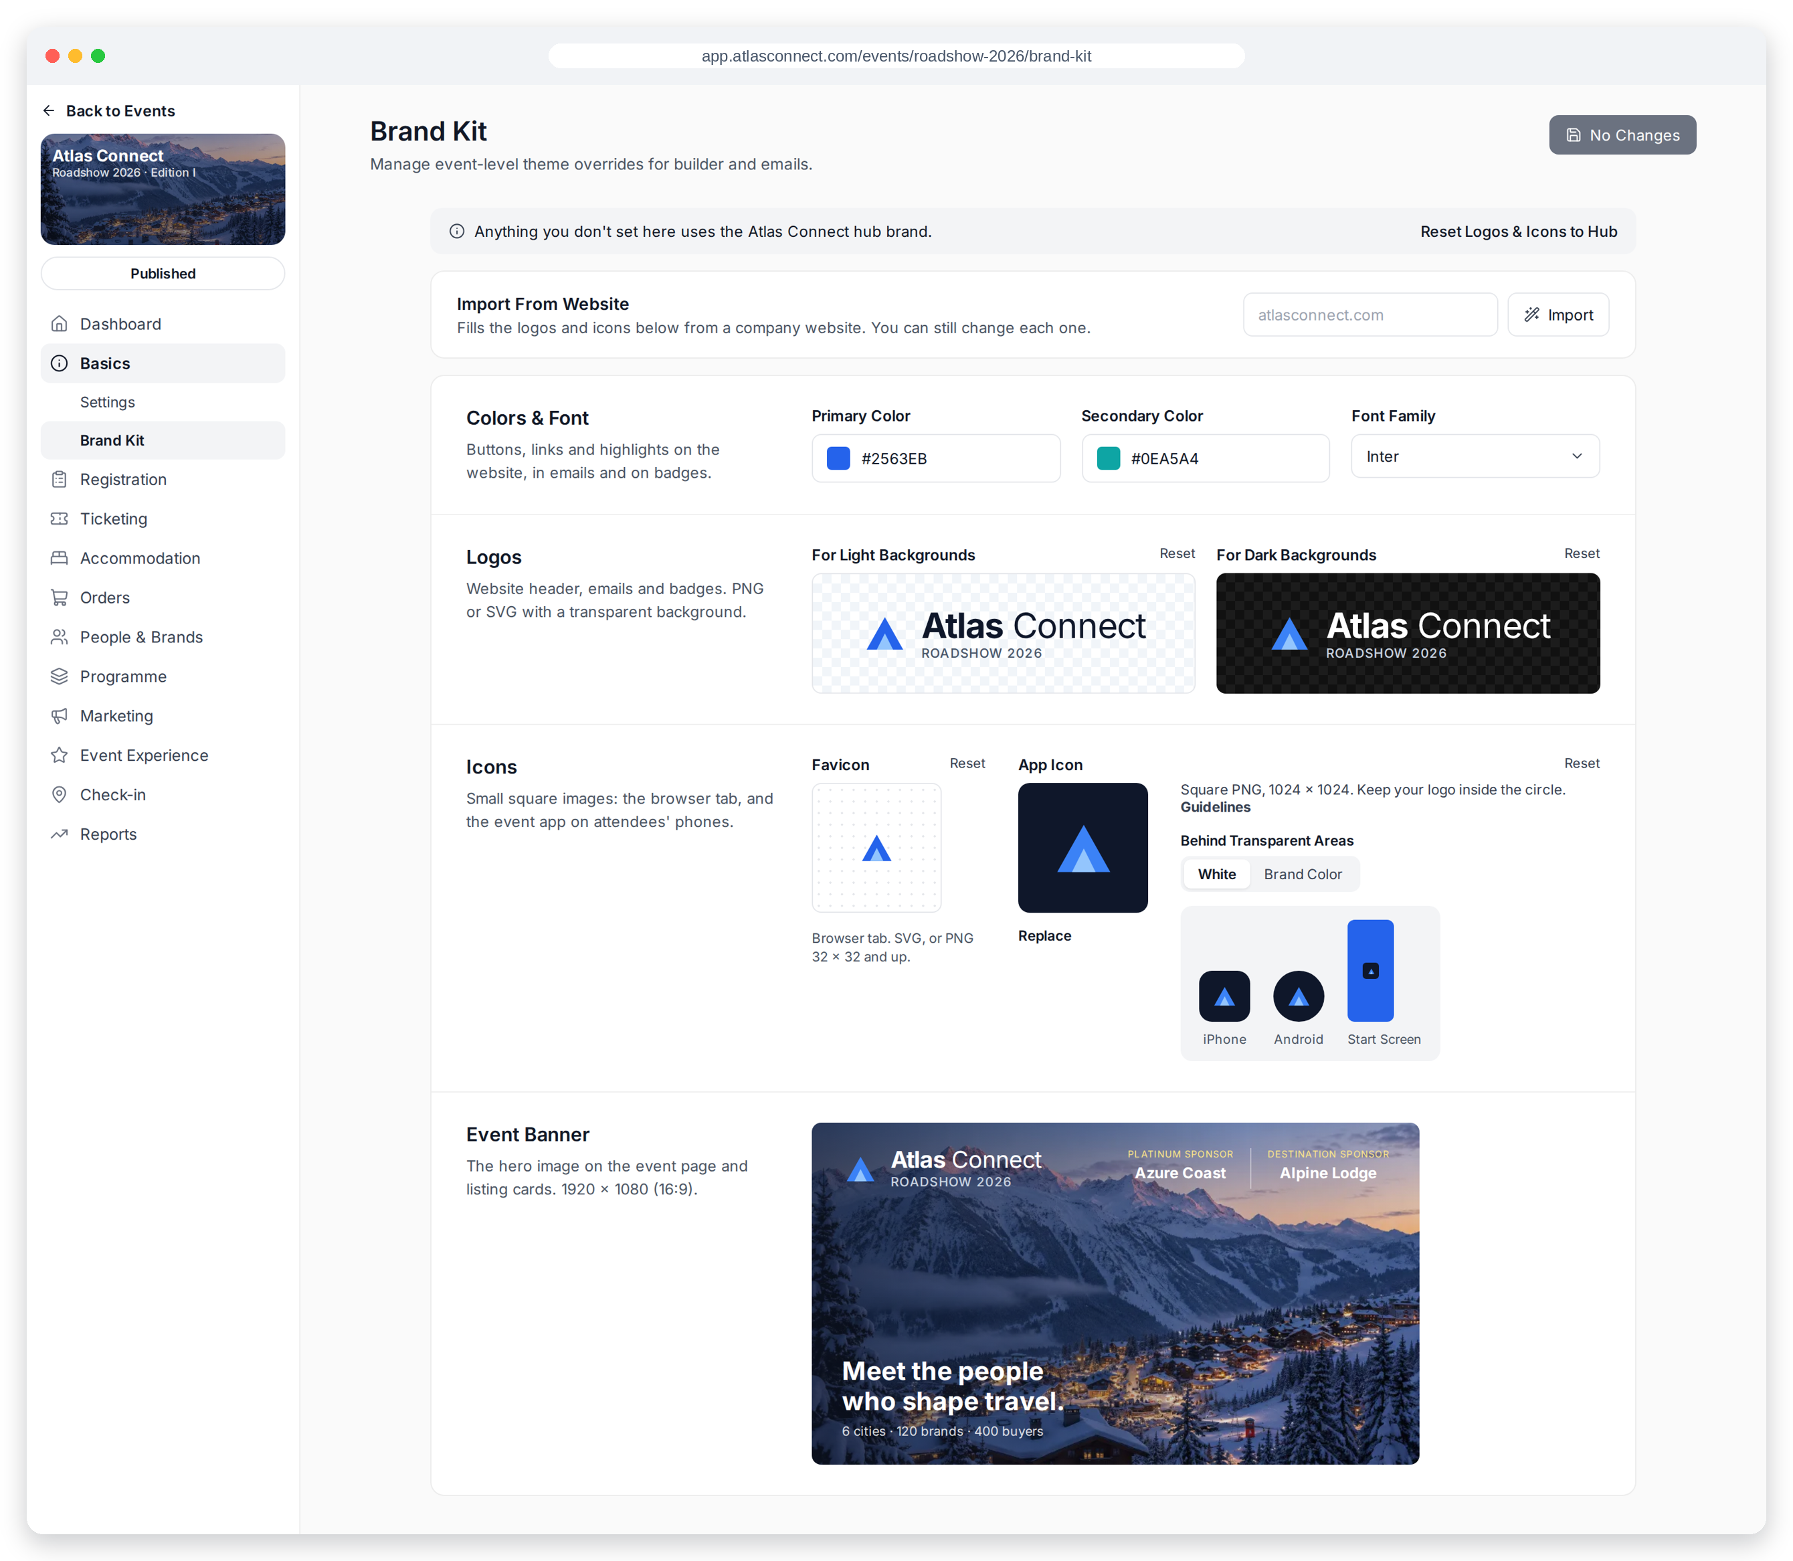The height and width of the screenshot is (1561, 1793).
Task: Click the large App Icon preview
Action: pyautogui.click(x=1082, y=848)
